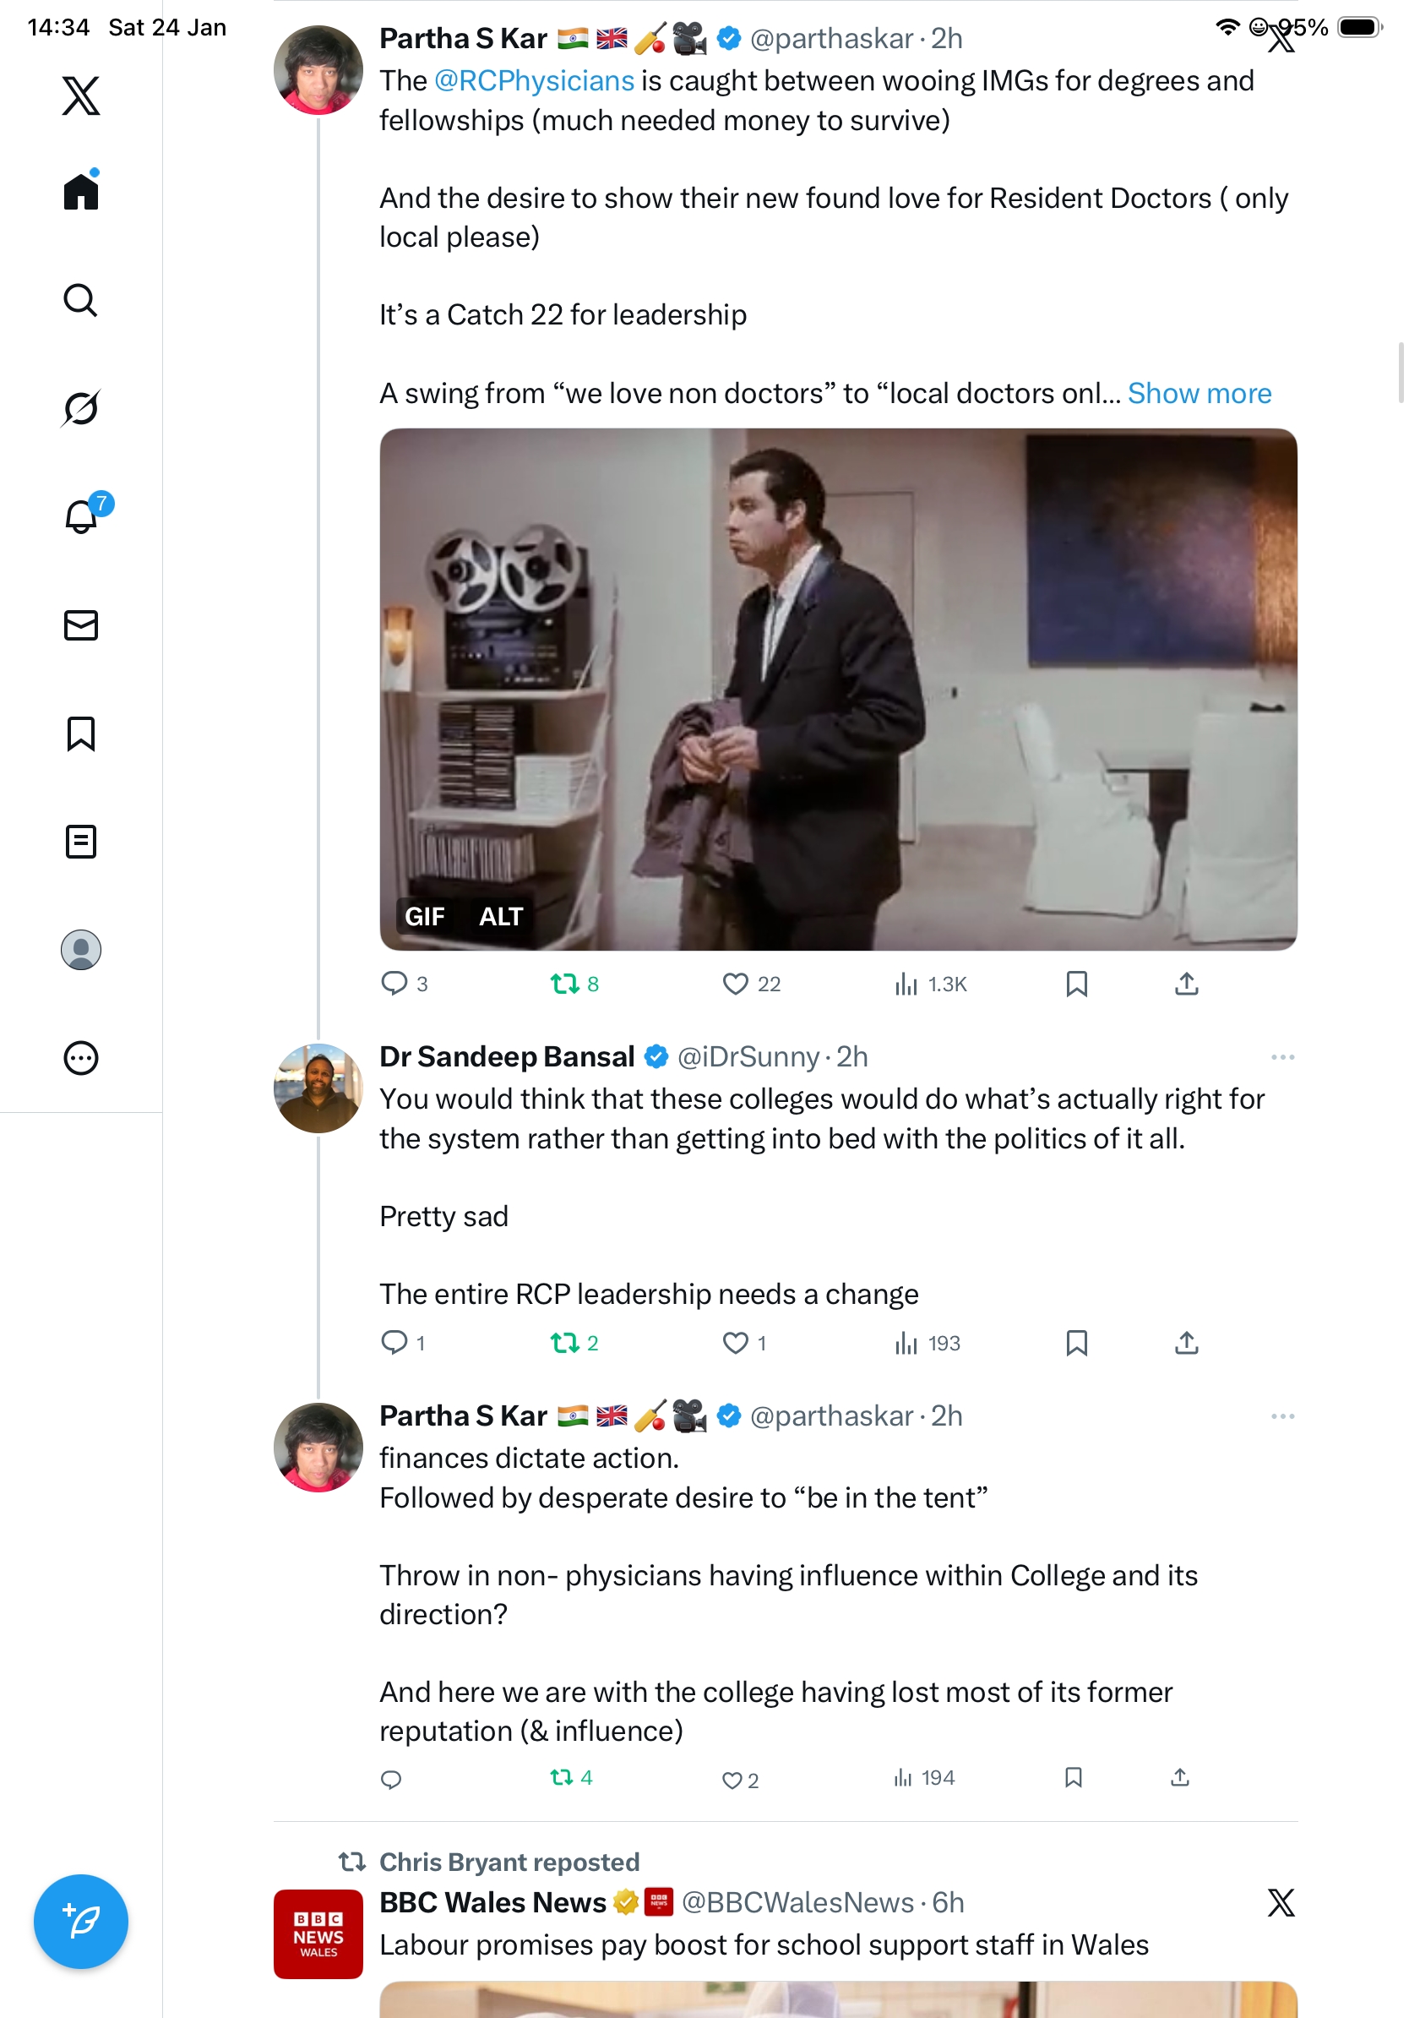Like the Catch 22 GIF tweet
The image size is (1409, 2018).
click(734, 984)
